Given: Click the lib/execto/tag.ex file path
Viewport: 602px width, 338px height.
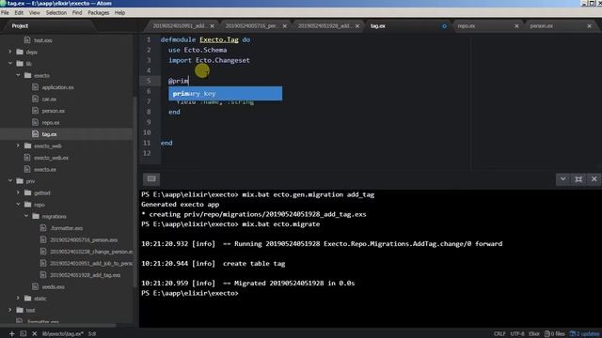Looking at the screenshot, I should tap(63, 334).
